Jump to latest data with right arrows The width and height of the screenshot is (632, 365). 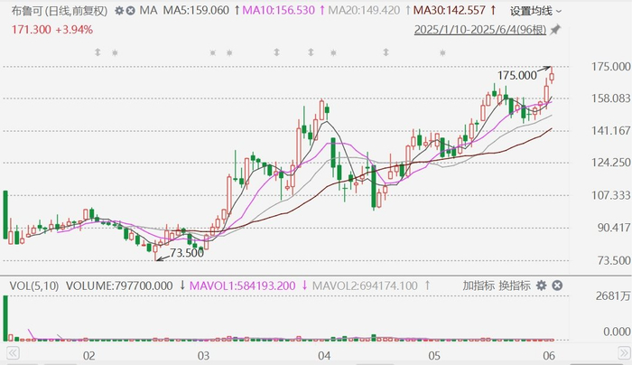click(x=625, y=353)
